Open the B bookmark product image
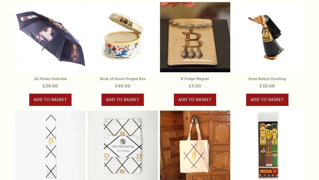Screen dimensions: 319x180 pos(50,145)
